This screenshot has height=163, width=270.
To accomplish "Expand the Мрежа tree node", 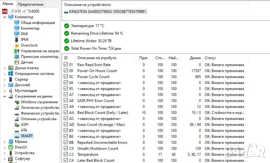I will tap(5, 142).
